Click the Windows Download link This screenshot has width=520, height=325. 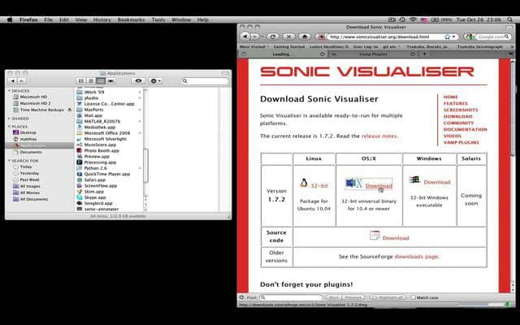437,182
